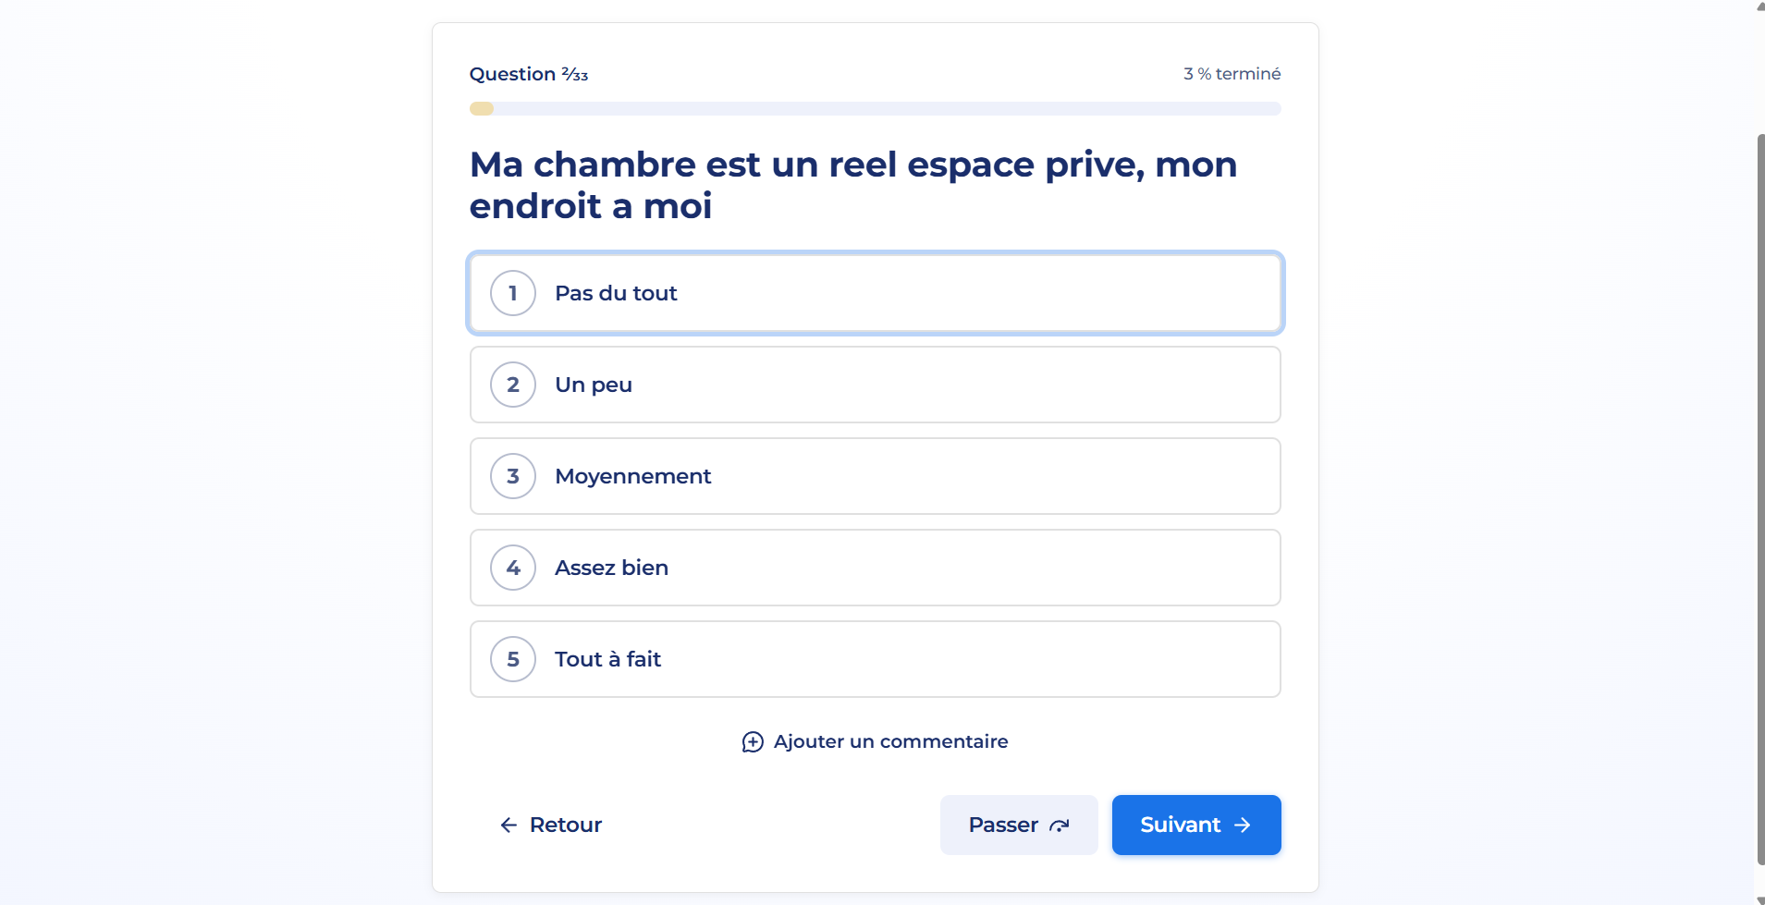Pick the "Assez bien" option
The width and height of the screenshot is (1765, 905).
pyautogui.click(x=874, y=568)
